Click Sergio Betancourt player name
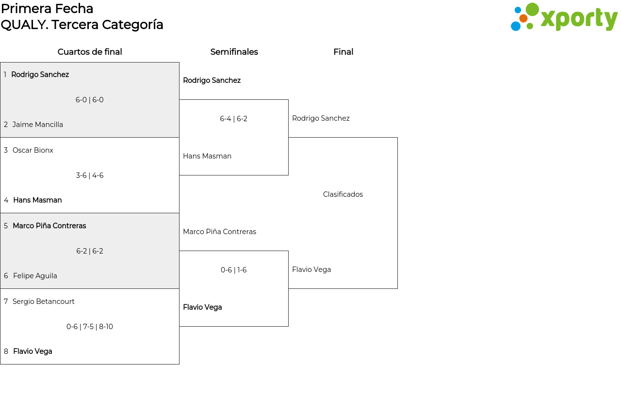This screenshot has width=621, height=412. [44, 301]
